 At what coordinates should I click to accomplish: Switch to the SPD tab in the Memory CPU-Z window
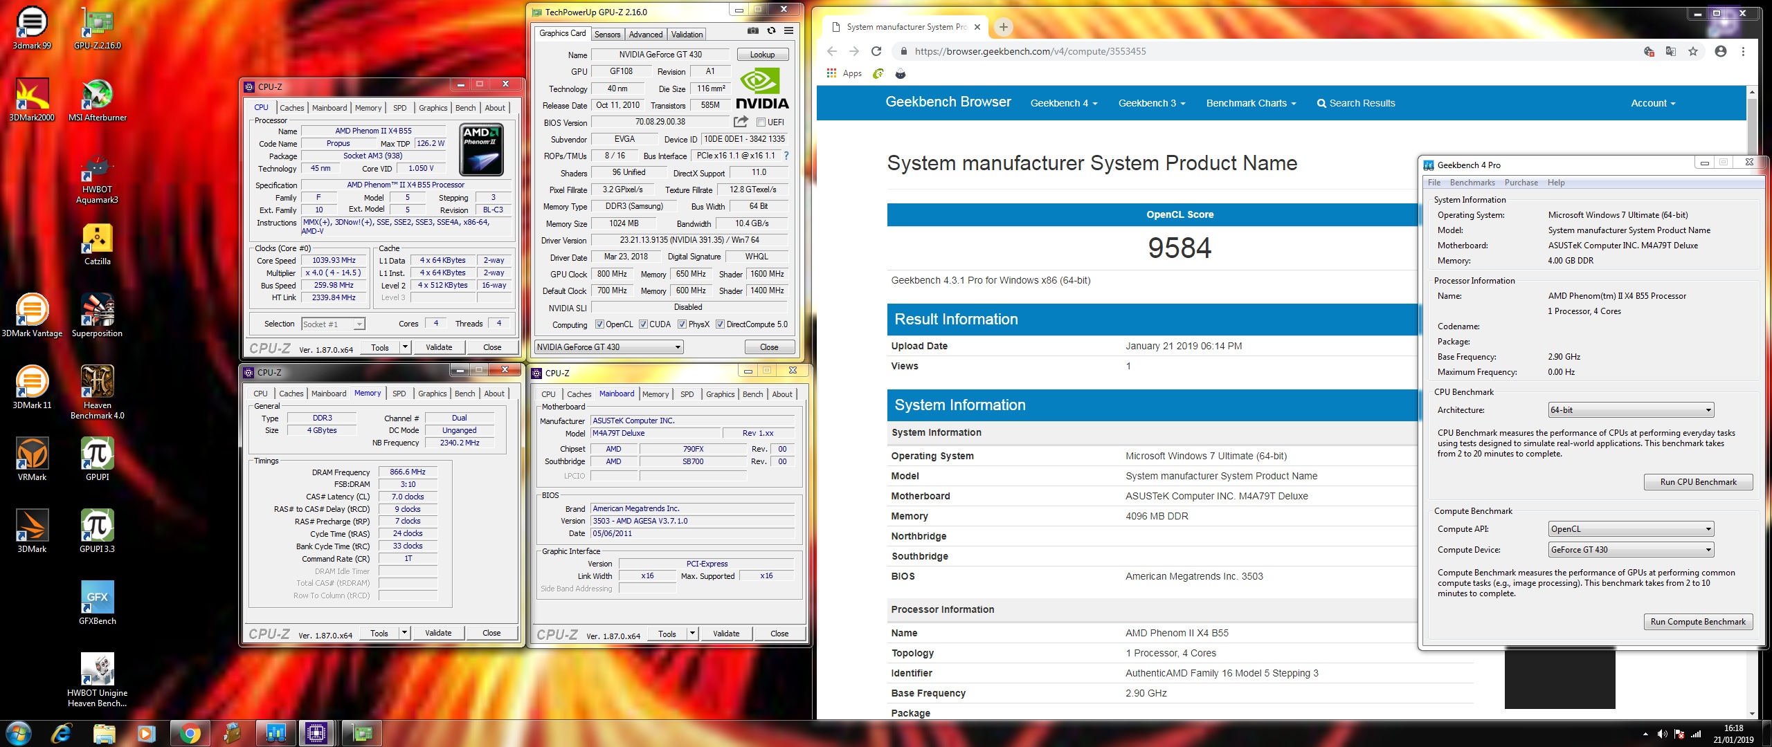point(399,394)
